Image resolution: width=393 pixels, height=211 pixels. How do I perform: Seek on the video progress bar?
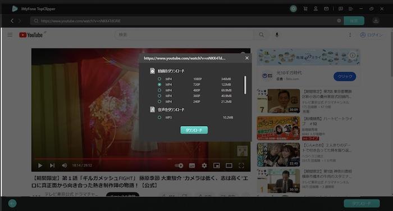[x=141, y=159]
